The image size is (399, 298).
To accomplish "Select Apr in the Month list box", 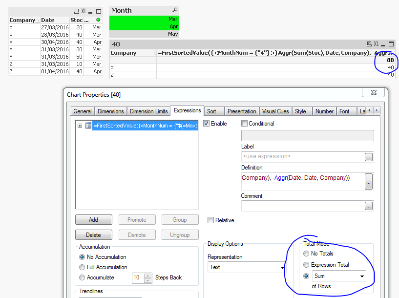I will (144, 26).
